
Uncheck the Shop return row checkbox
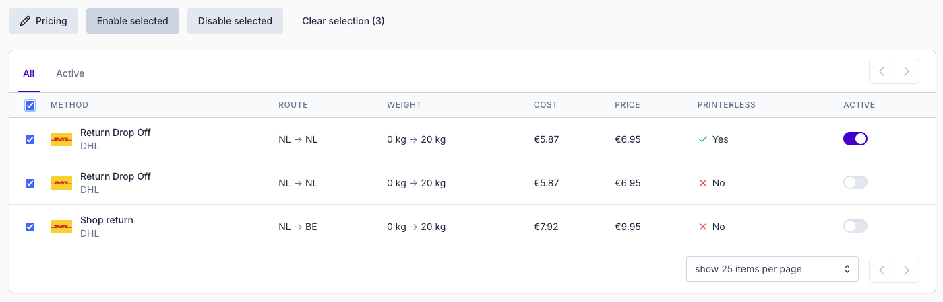[x=30, y=227]
